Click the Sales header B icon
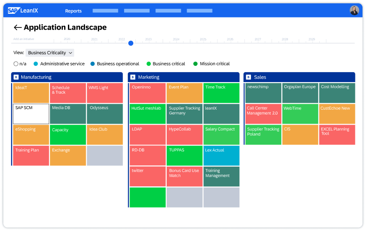 (249, 77)
